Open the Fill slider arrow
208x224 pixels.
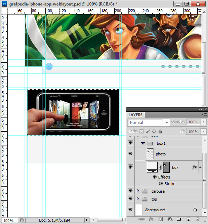pos(204,131)
